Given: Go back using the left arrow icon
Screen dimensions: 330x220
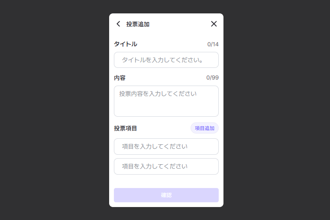Looking at the screenshot, I should click(x=119, y=24).
